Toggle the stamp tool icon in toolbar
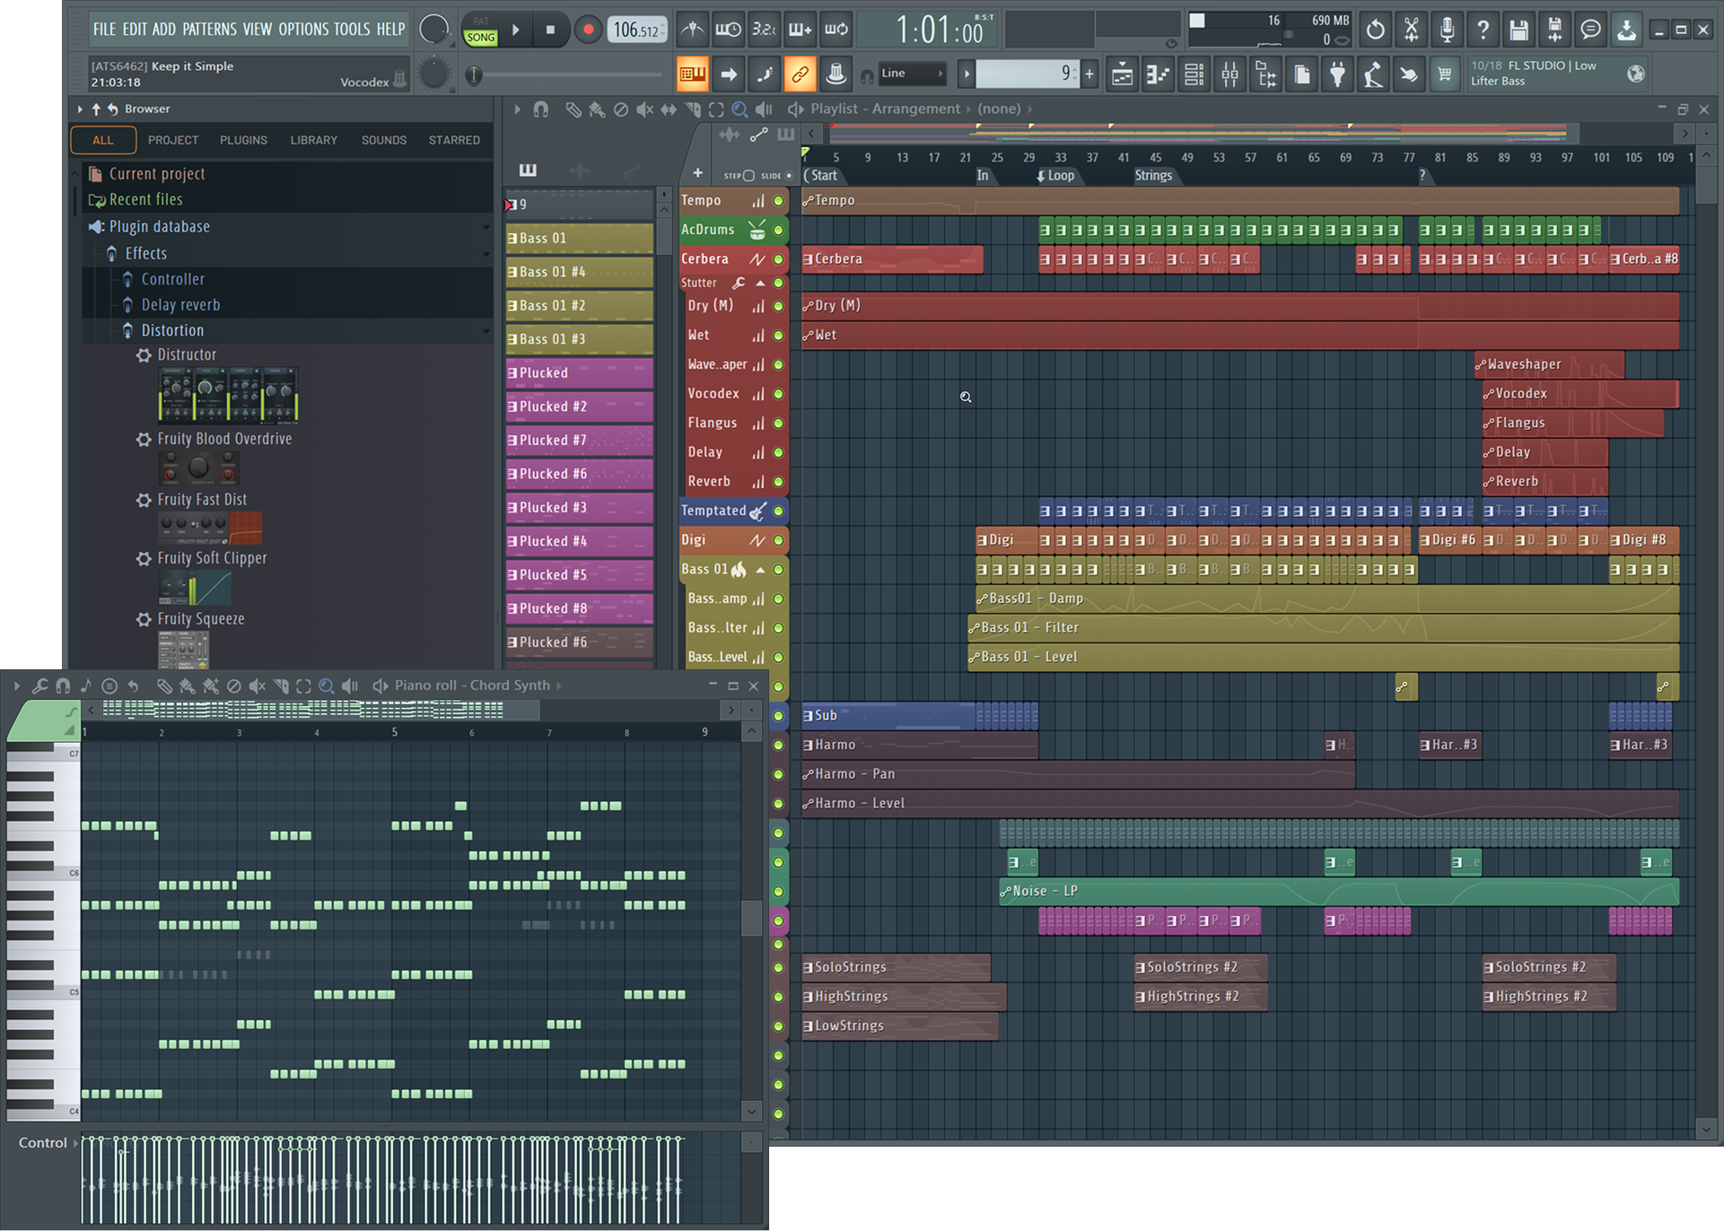The height and width of the screenshot is (1231, 1724). click(836, 74)
